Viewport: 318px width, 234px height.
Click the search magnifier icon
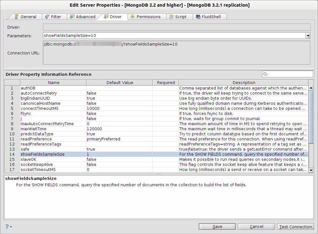(x=266, y=74)
